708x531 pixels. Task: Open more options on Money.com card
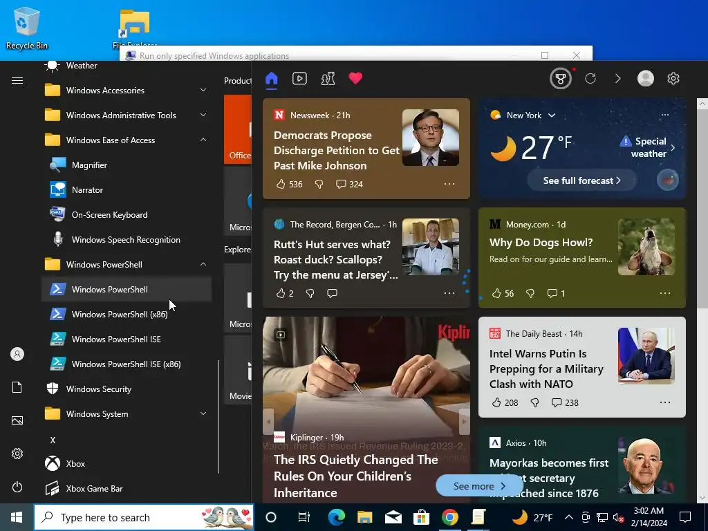[x=665, y=293]
